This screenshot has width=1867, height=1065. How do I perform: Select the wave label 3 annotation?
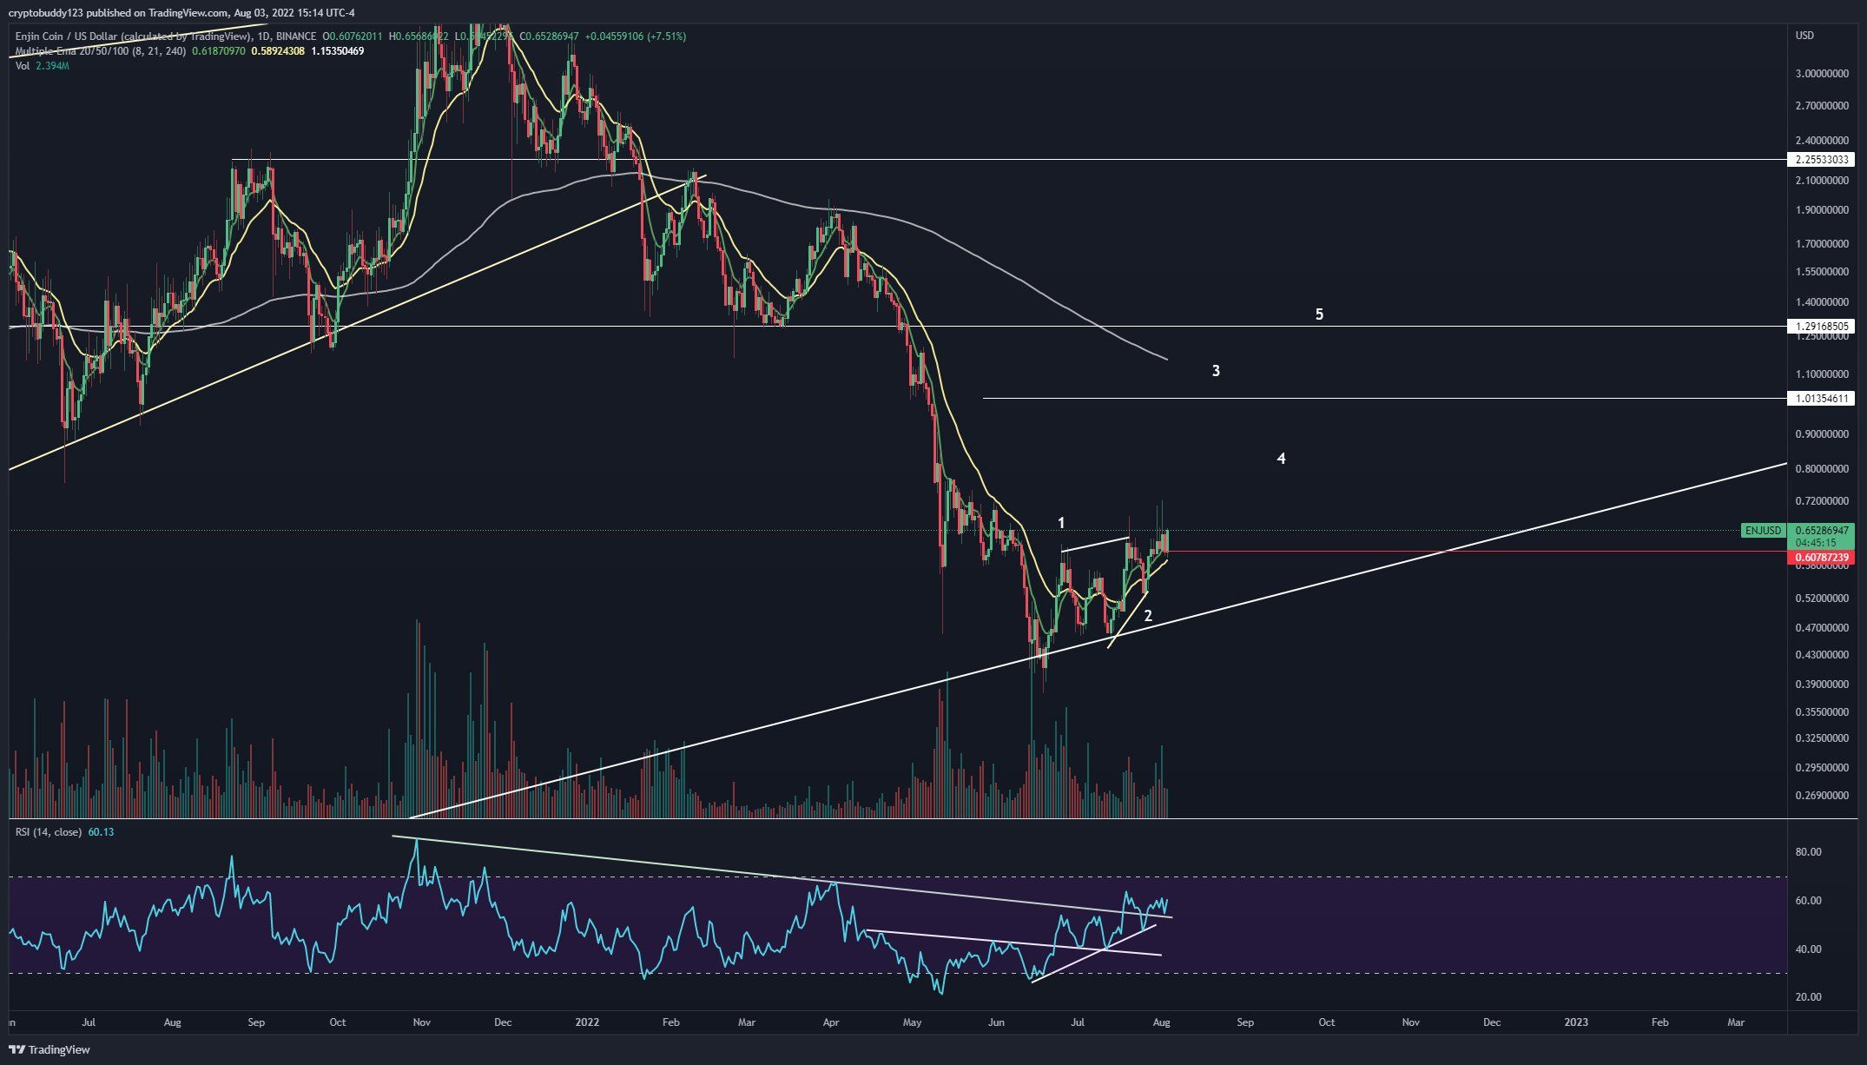pos(1216,371)
